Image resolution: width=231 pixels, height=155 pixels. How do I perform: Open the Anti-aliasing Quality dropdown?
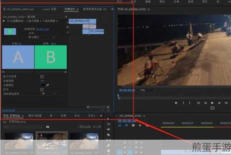tap(49, 94)
